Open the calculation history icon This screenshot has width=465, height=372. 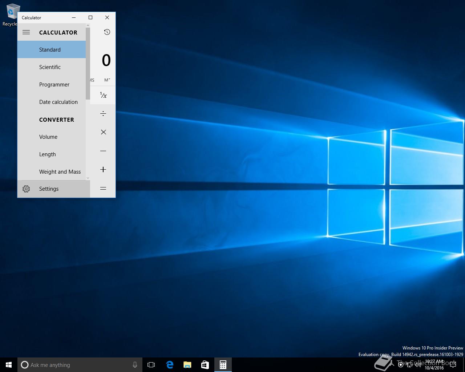point(107,32)
